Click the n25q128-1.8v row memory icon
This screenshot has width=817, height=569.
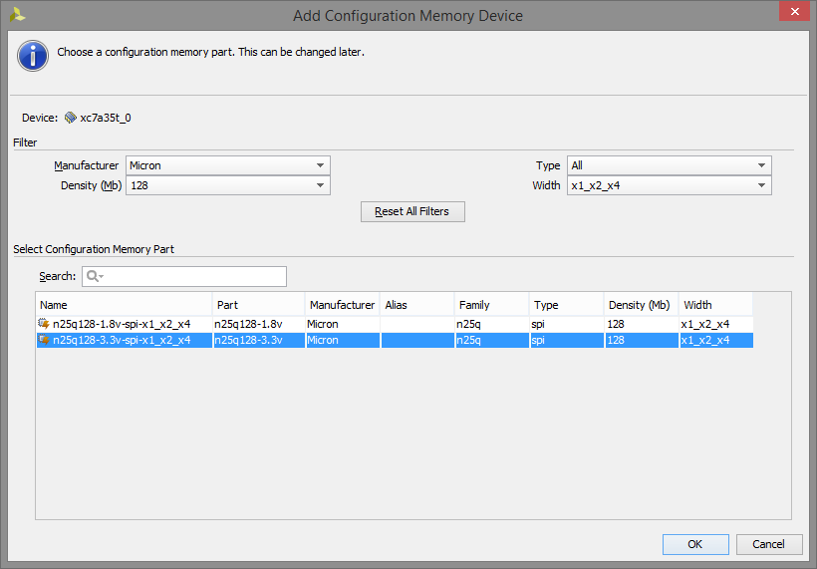(44, 324)
